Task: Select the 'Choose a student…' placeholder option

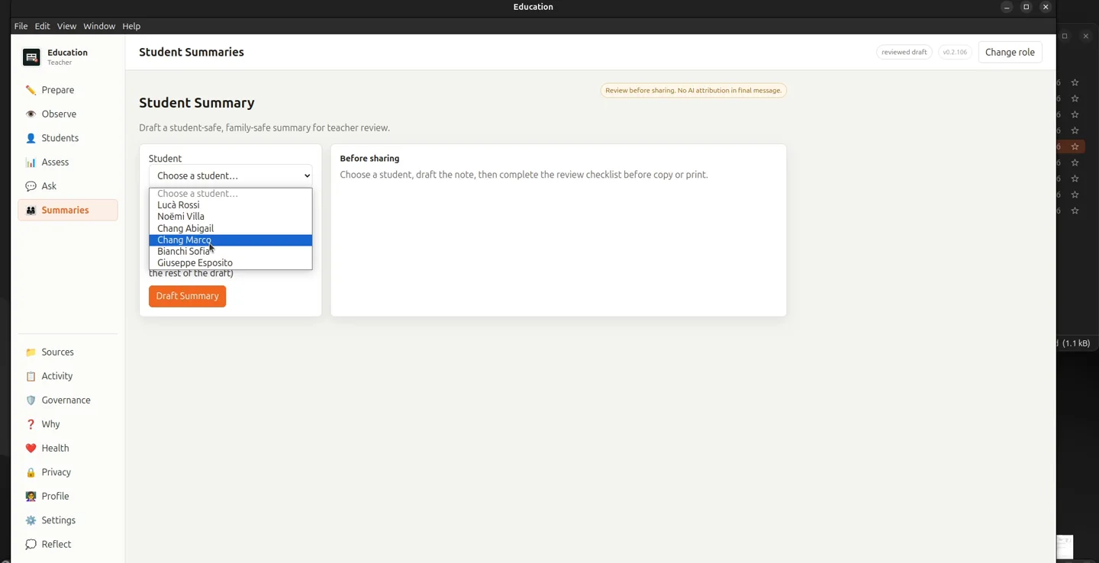Action: (x=230, y=194)
